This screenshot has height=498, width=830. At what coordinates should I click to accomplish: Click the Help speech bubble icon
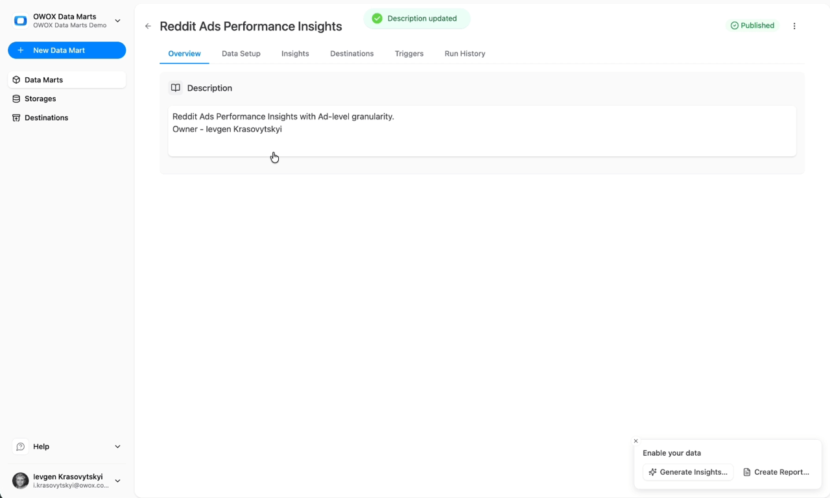coord(21,447)
